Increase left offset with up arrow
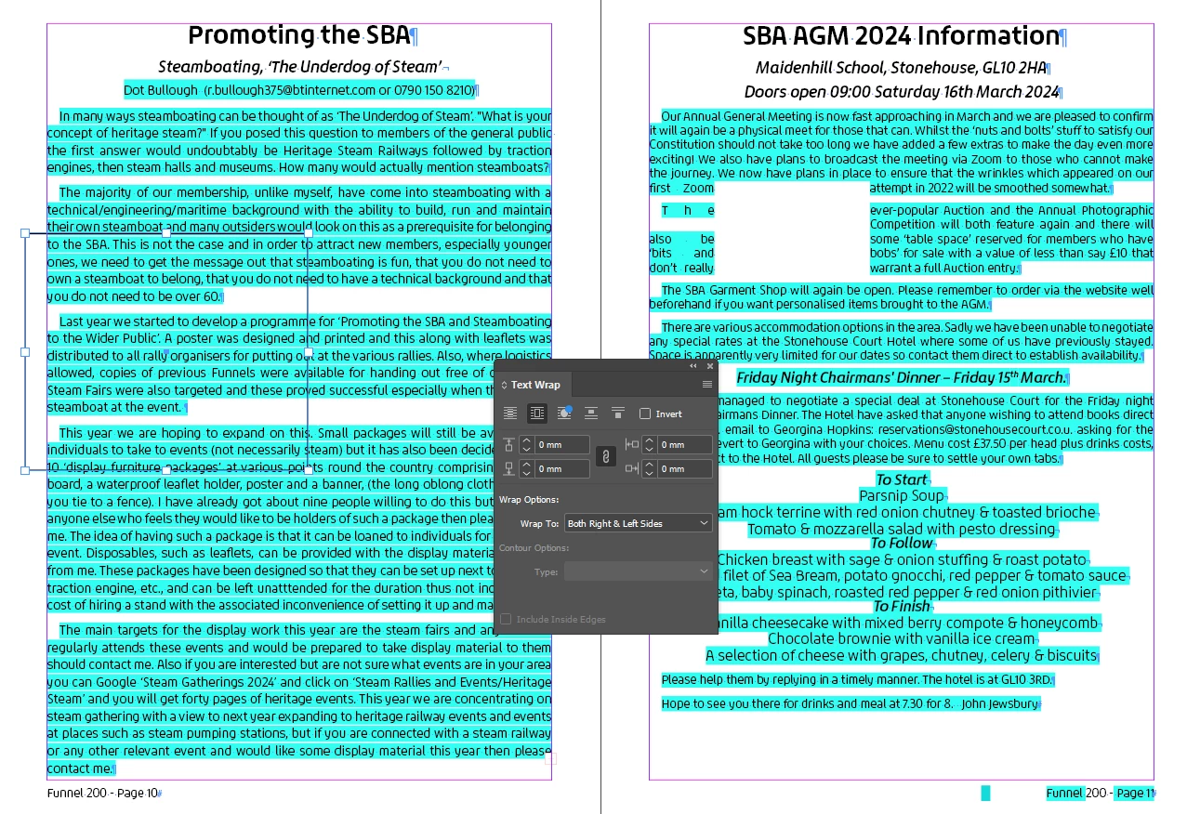The height and width of the screenshot is (814, 1187). (649, 440)
